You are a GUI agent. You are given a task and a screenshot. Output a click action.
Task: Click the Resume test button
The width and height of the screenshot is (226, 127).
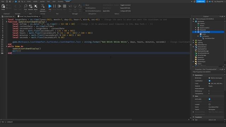[x=59, y=6]
